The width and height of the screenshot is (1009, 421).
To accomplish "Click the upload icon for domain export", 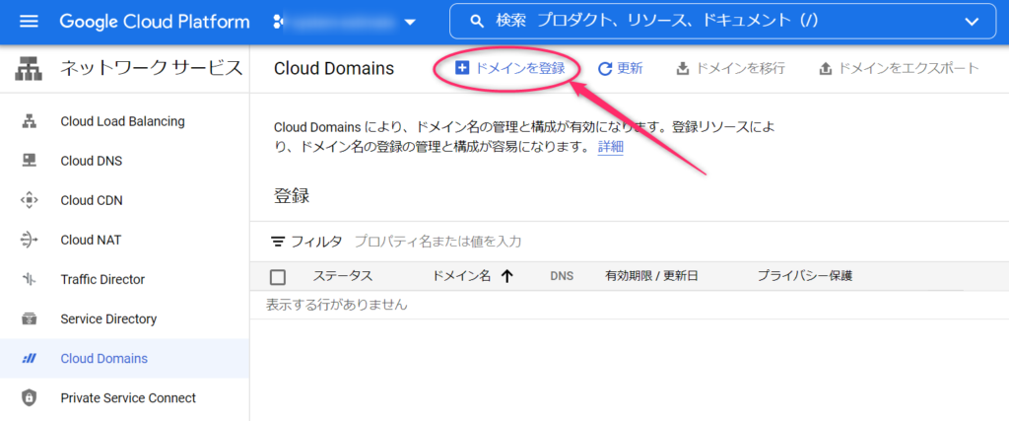I will [x=826, y=68].
